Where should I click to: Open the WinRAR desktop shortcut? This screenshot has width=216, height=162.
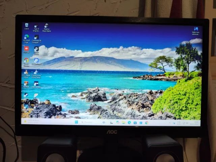26,84
